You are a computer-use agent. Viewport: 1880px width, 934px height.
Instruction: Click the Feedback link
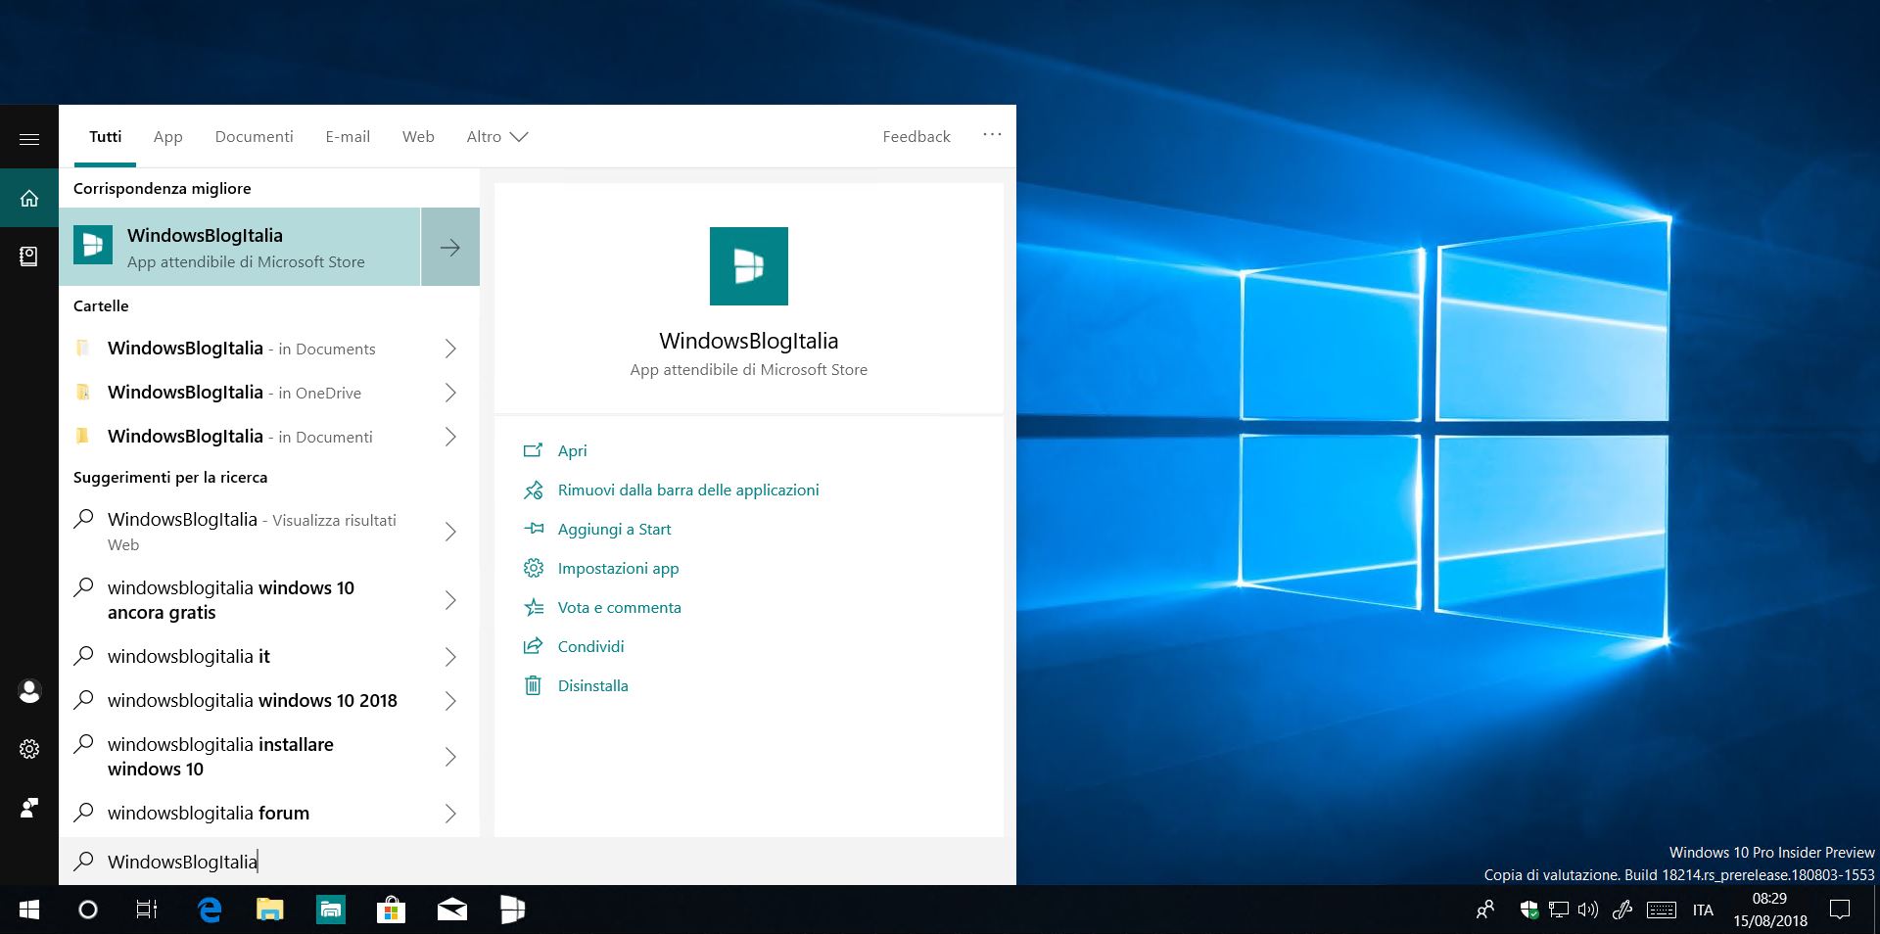[916, 136]
